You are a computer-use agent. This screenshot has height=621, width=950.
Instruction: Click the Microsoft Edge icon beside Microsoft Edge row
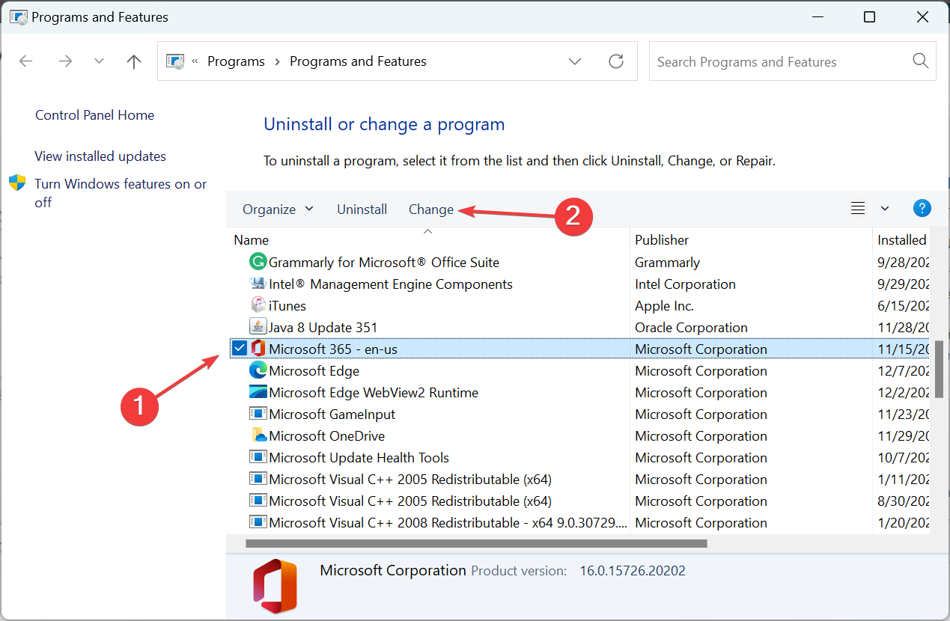pyautogui.click(x=258, y=370)
